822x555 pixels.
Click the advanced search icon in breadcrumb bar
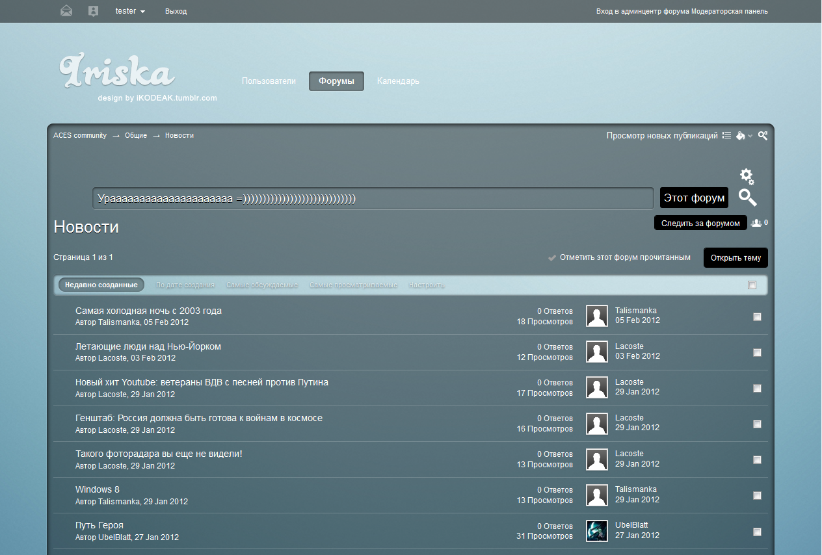(x=763, y=136)
